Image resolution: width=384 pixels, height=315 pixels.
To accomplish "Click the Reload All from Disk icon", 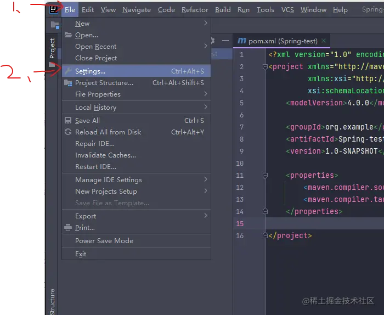I will point(68,132).
